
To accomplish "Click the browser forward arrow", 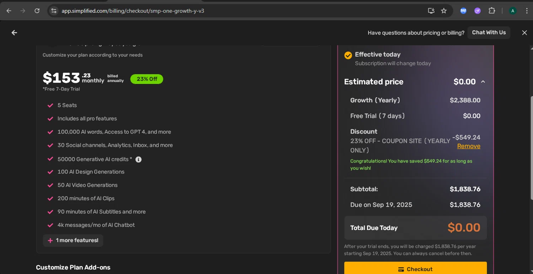I will point(23,11).
